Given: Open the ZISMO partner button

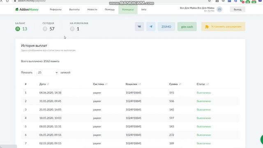Looking at the screenshot, I should pyautogui.click(x=166, y=26).
